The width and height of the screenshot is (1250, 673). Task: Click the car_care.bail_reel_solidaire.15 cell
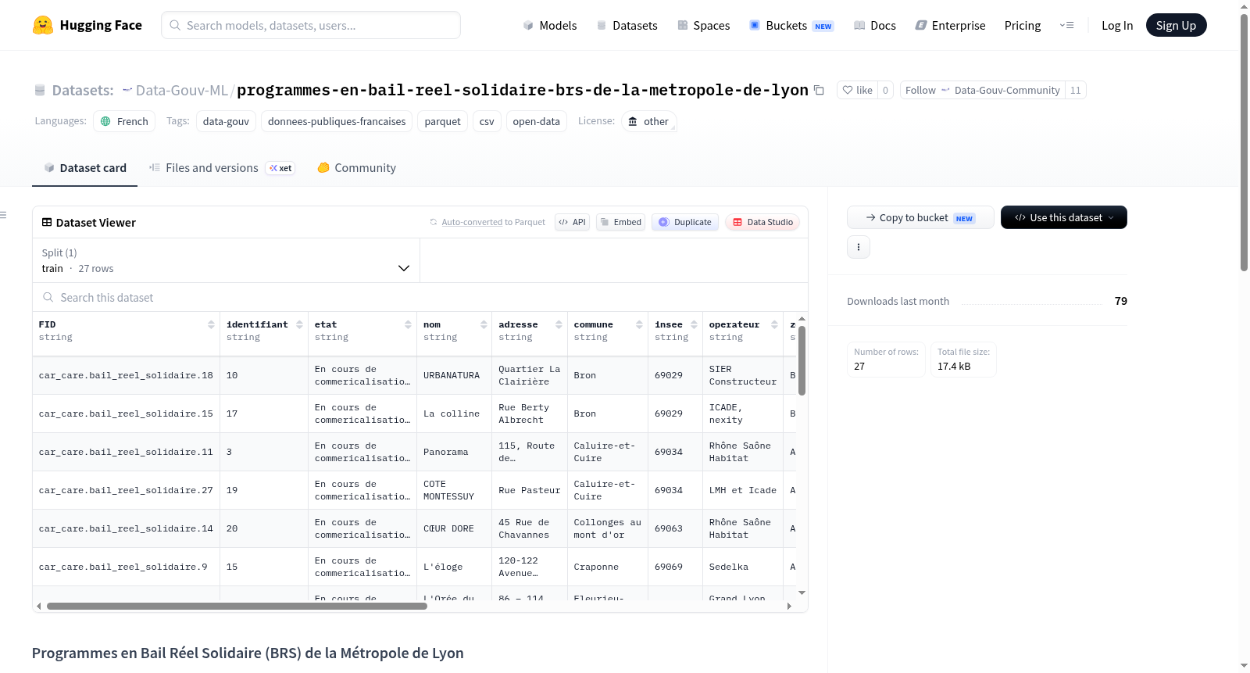click(126, 413)
